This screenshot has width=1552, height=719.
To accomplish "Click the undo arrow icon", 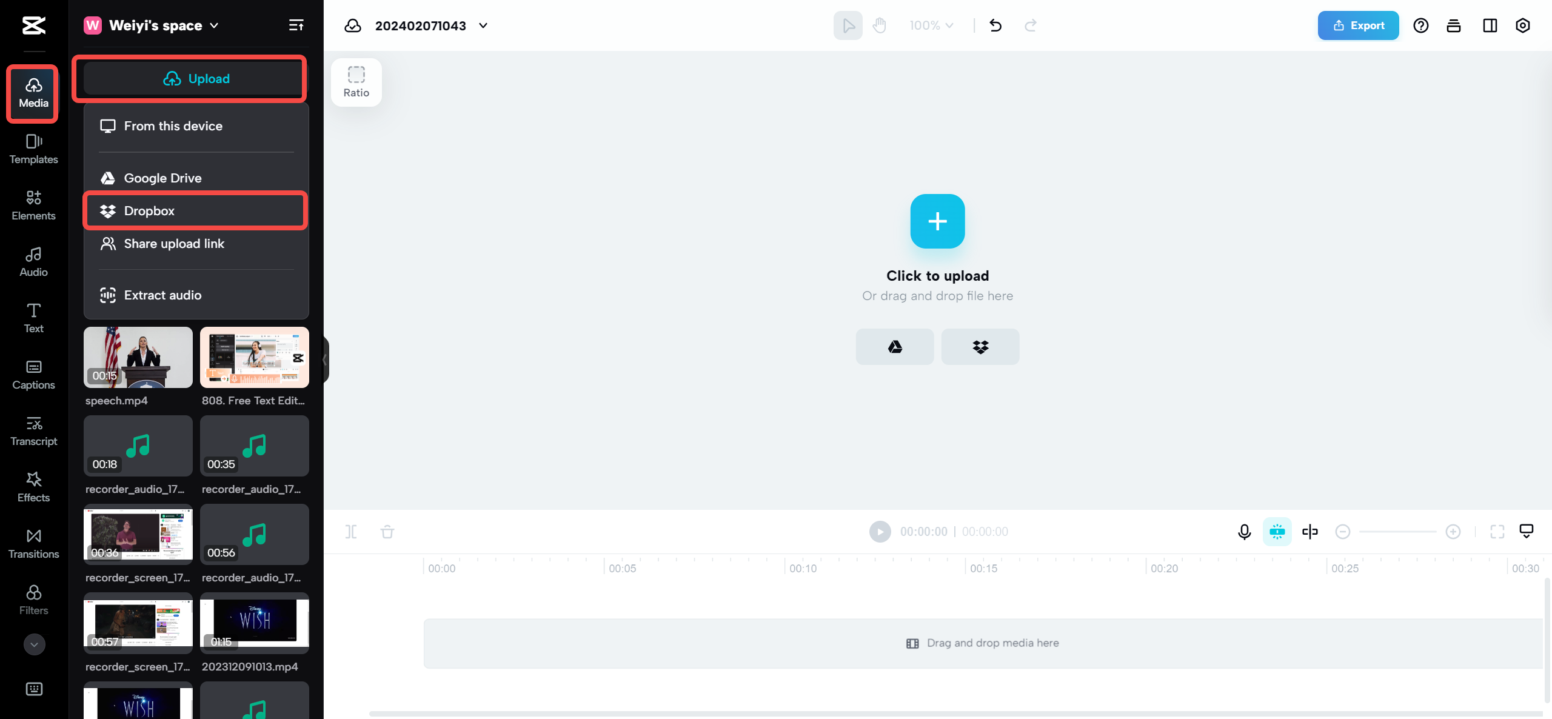I will (x=995, y=25).
